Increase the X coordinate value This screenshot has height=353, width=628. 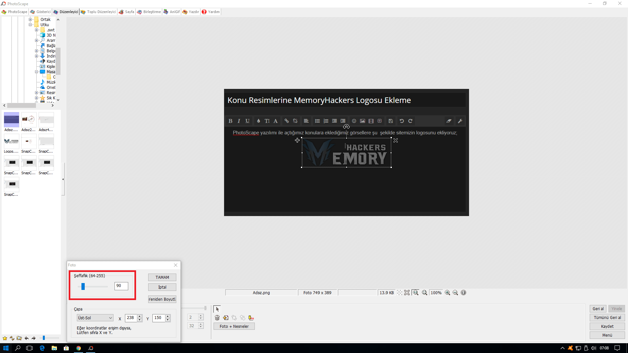click(140, 316)
